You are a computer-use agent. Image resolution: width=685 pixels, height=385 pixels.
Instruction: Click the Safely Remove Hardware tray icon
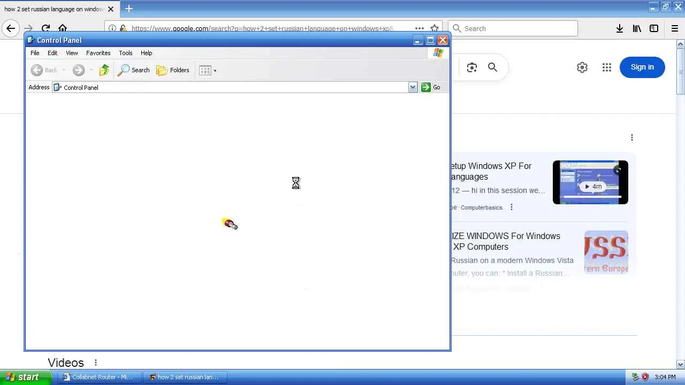tap(635, 377)
